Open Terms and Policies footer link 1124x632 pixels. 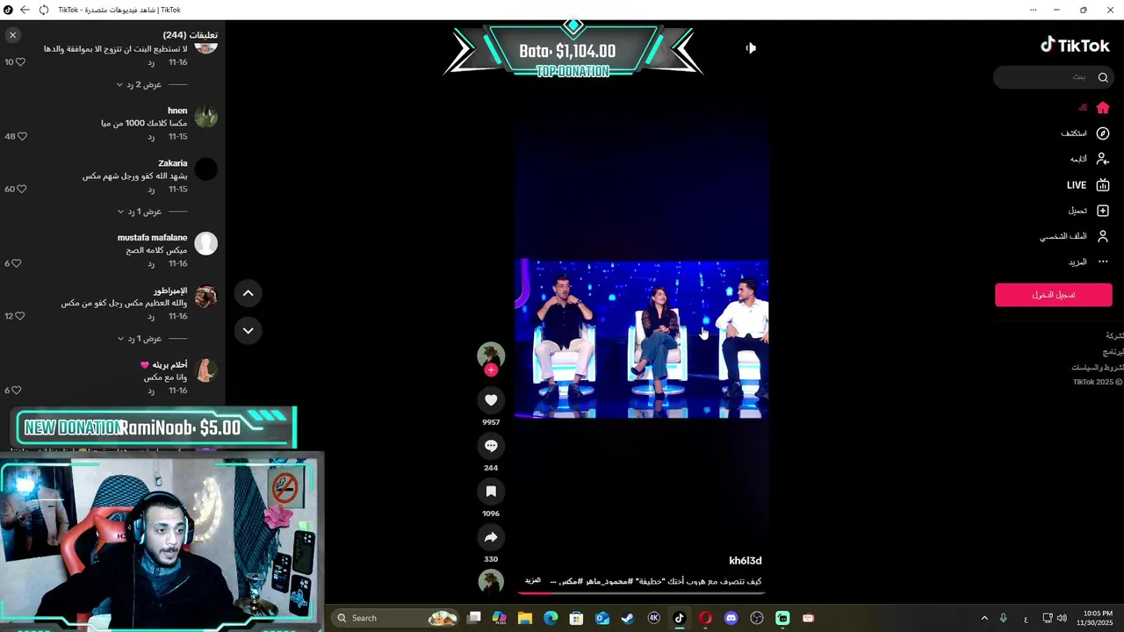[x=1098, y=368]
